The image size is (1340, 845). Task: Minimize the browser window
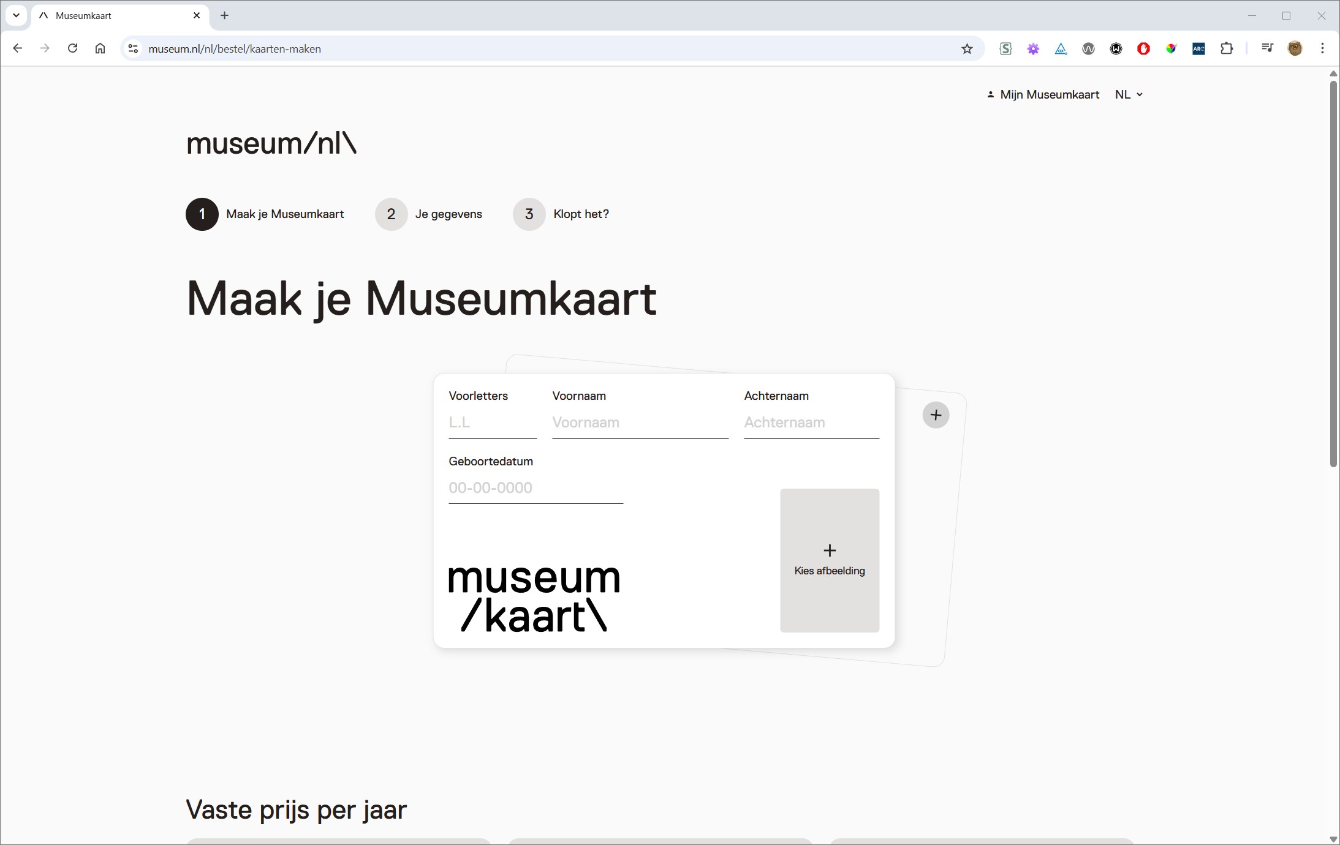coord(1252,15)
